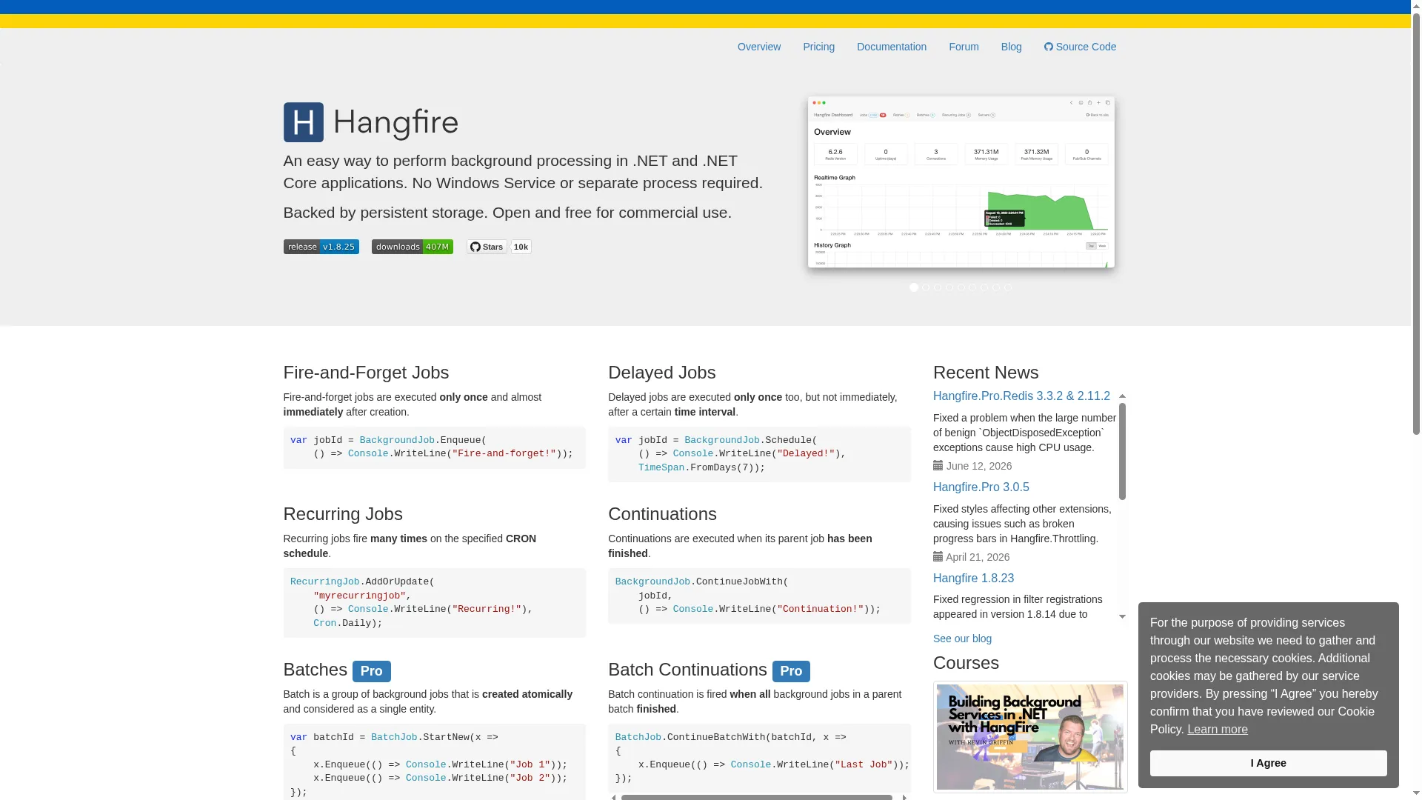Select the fifth carousel indicator dot

[x=961, y=287]
